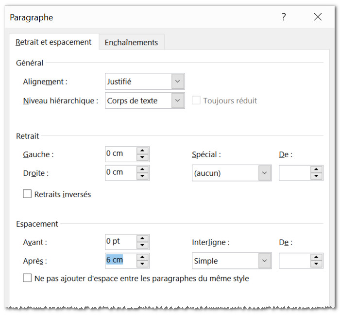
Task: Decrease the Droite indent with down arrow
Action: pyautogui.click(x=142, y=176)
